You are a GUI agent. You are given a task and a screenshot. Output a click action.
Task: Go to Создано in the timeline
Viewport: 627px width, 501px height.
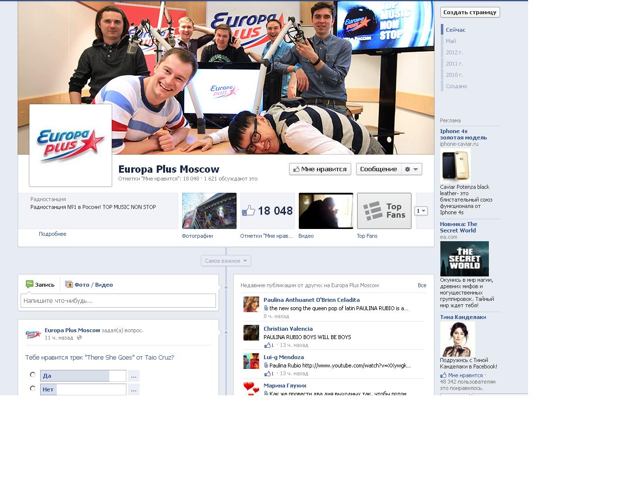(456, 86)
